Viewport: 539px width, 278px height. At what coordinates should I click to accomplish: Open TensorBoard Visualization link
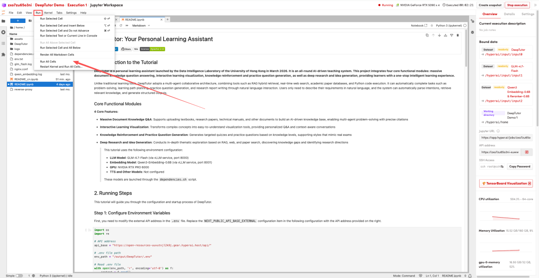click(506, 183)
